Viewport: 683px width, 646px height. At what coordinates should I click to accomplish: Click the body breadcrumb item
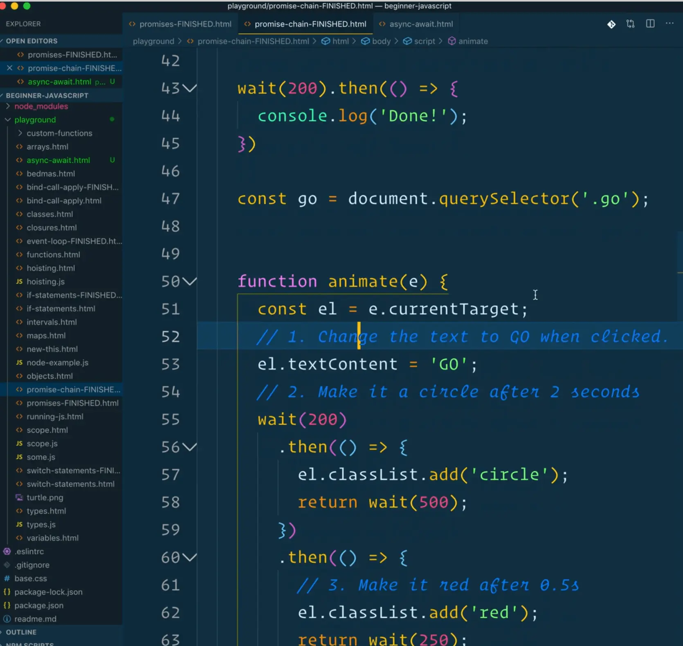click(x=381, y=41)
